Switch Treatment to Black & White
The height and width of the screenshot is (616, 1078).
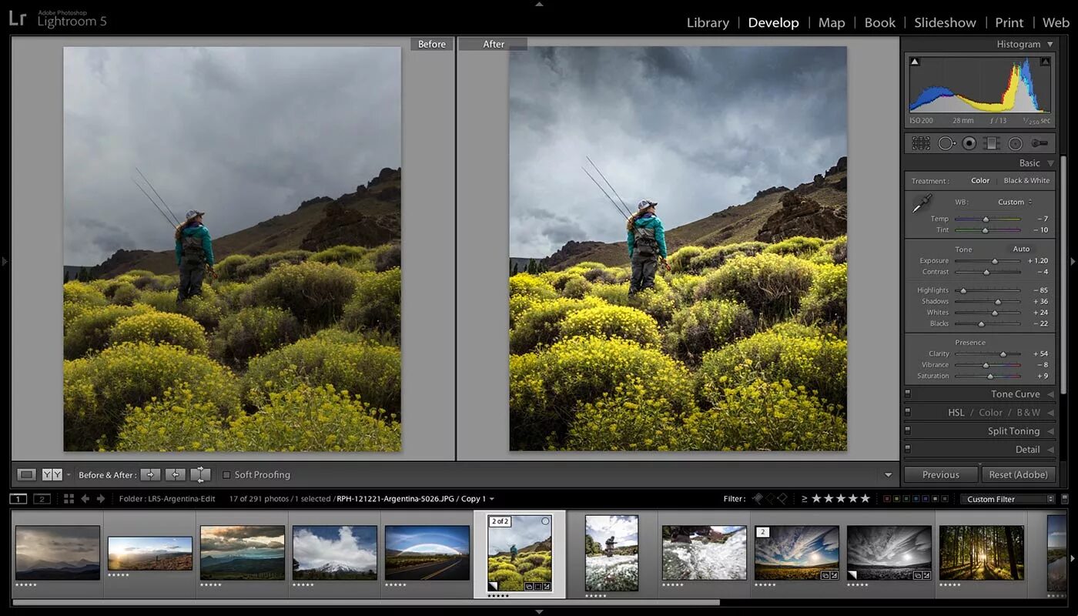click(1027, 180)
